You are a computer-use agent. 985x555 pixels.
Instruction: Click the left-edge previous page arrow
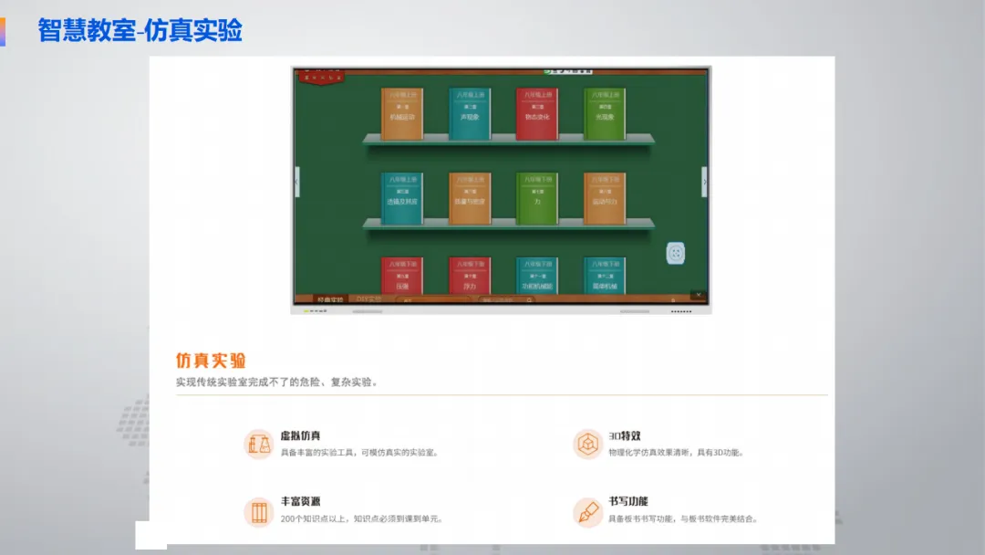pos(297,182)
